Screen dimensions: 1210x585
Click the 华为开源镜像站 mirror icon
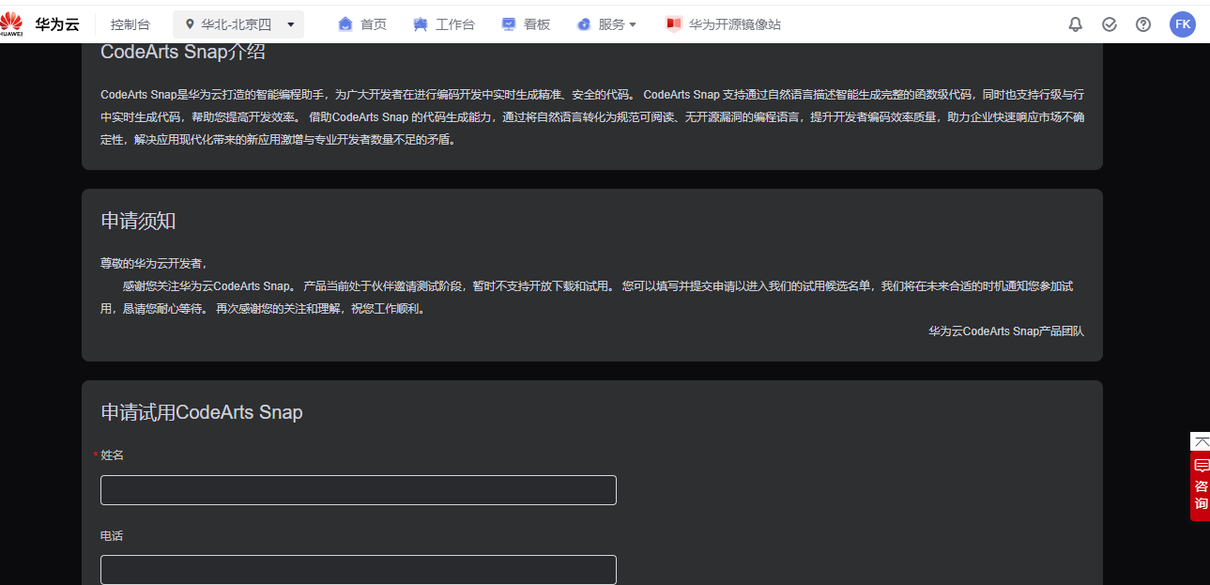click(673, 24)
